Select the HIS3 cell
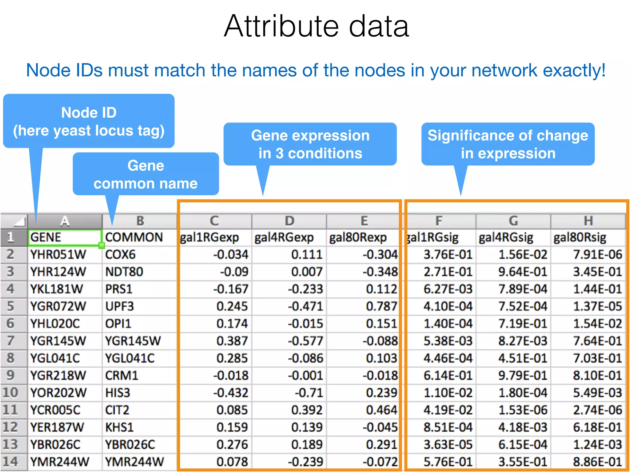630x473 pixels. (x=140, y=393)
